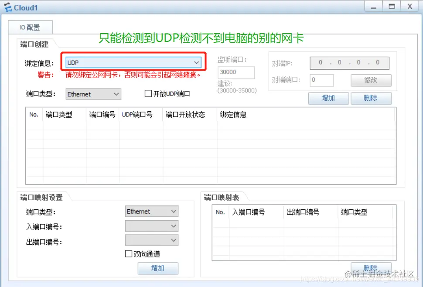Toggle the 双向通道 checkbox
The image size is (423, 287).
[129, 253]
